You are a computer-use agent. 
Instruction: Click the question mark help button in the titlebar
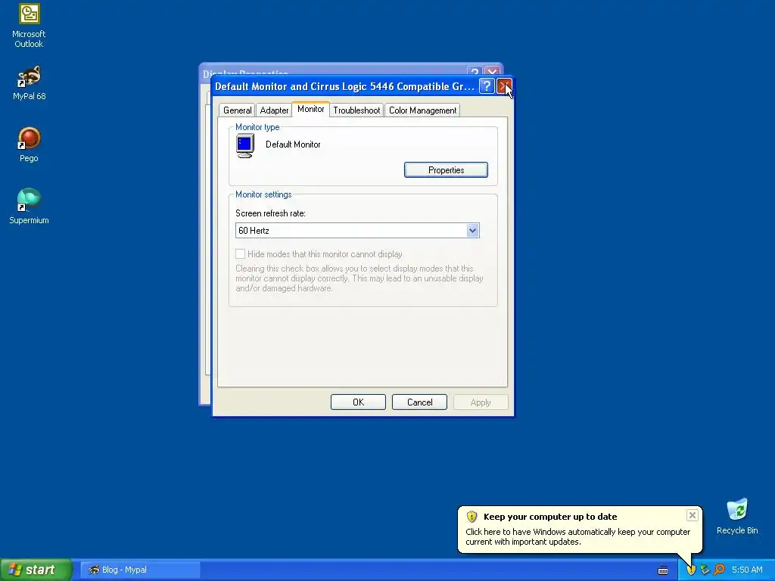coord(487,86)
